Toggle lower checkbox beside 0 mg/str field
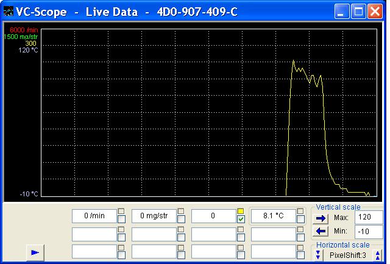The height and width of the screenshot is (264, 390). [x=181, y=219]
